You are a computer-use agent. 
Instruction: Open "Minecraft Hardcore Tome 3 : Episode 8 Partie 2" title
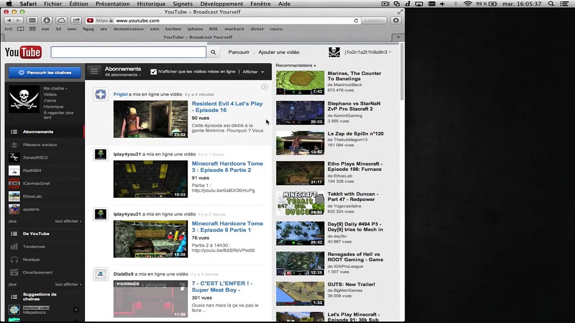coord(227,167)
